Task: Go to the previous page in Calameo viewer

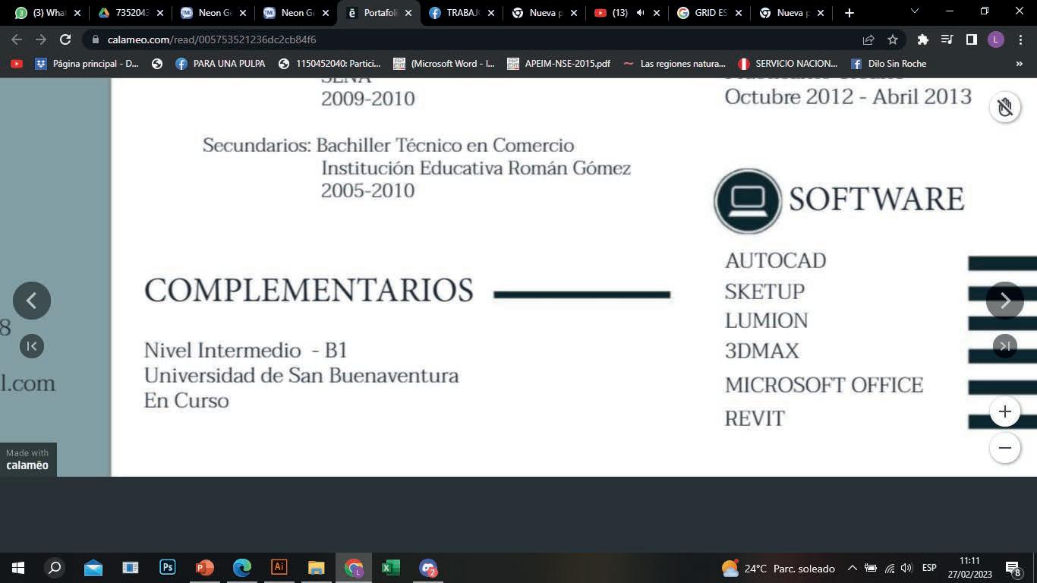Action: point(32,301)
